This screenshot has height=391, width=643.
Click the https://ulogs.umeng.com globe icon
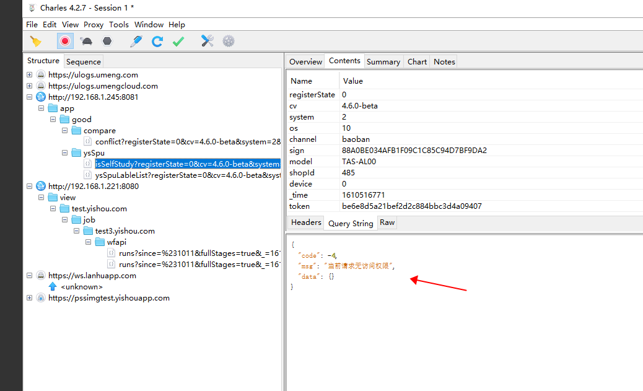[x=41, y=75]
